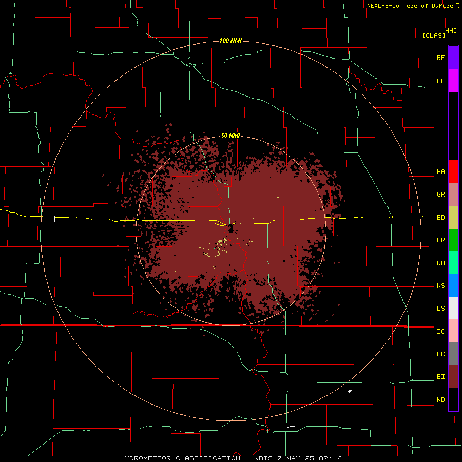Click the HYDROMETEOR CLASSIFICATION title text

[x=180, y=458]
